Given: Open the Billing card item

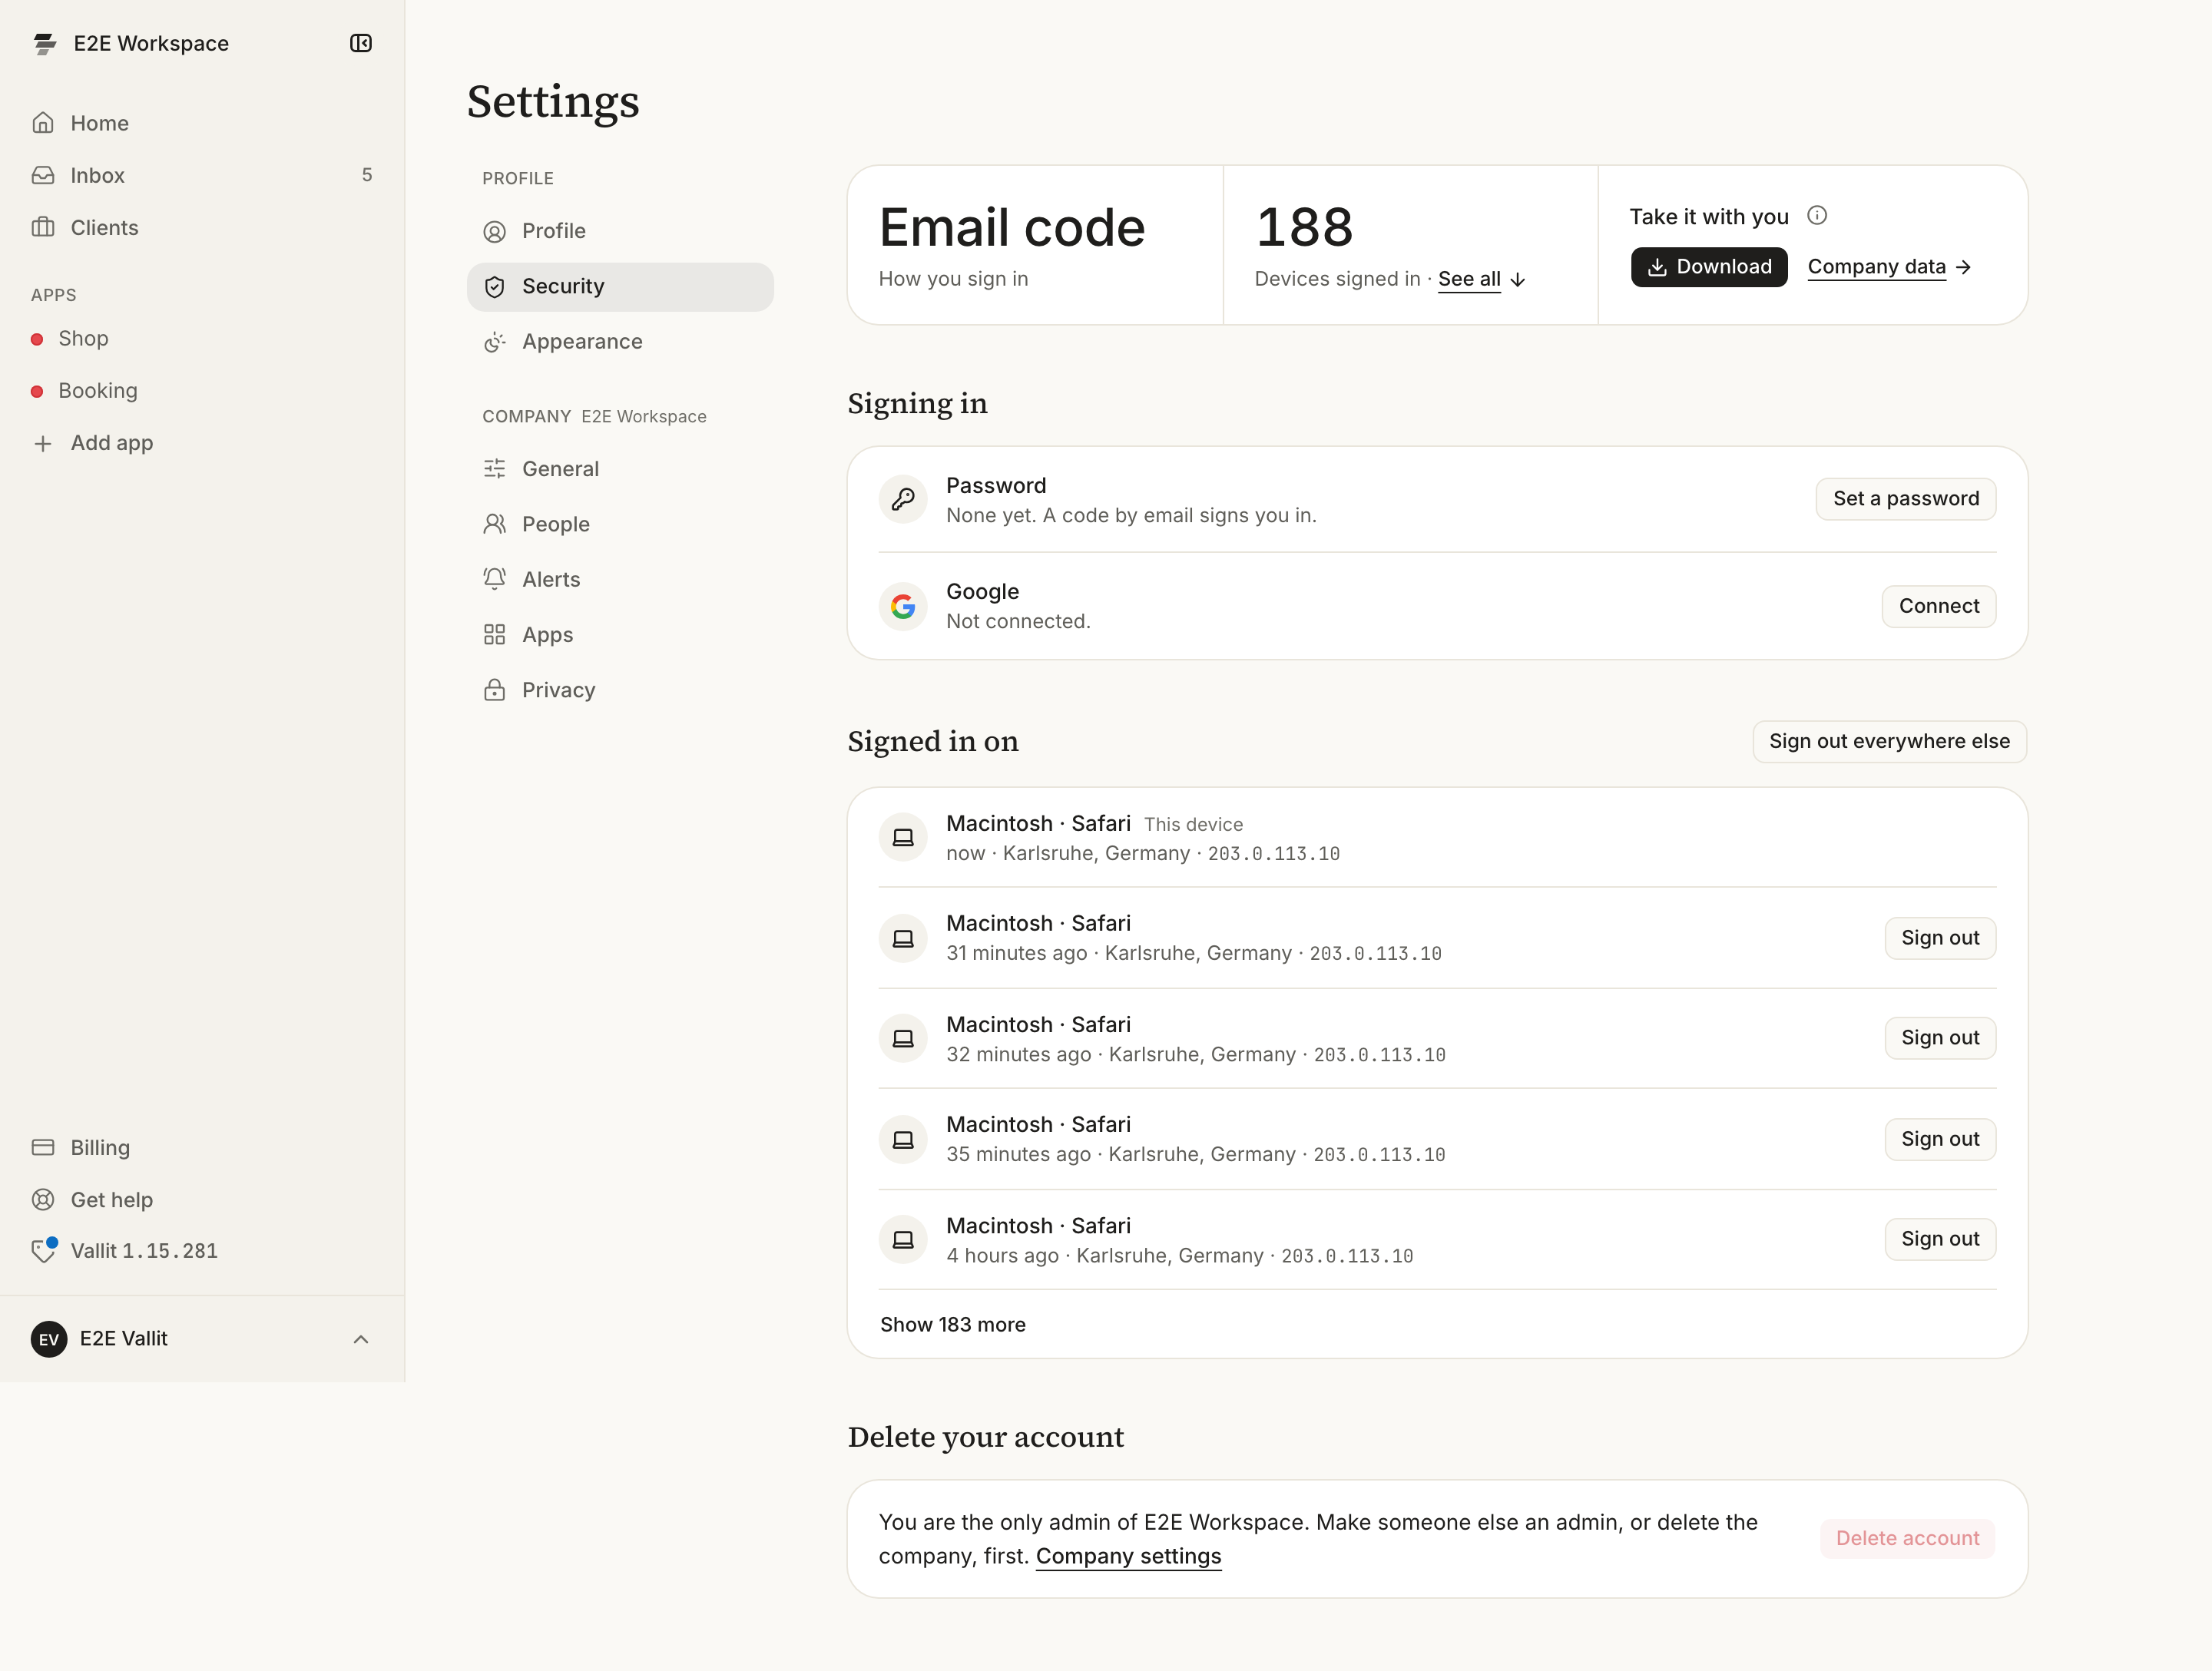Looking at the screenshot, I should click(x=202, y=1147).
